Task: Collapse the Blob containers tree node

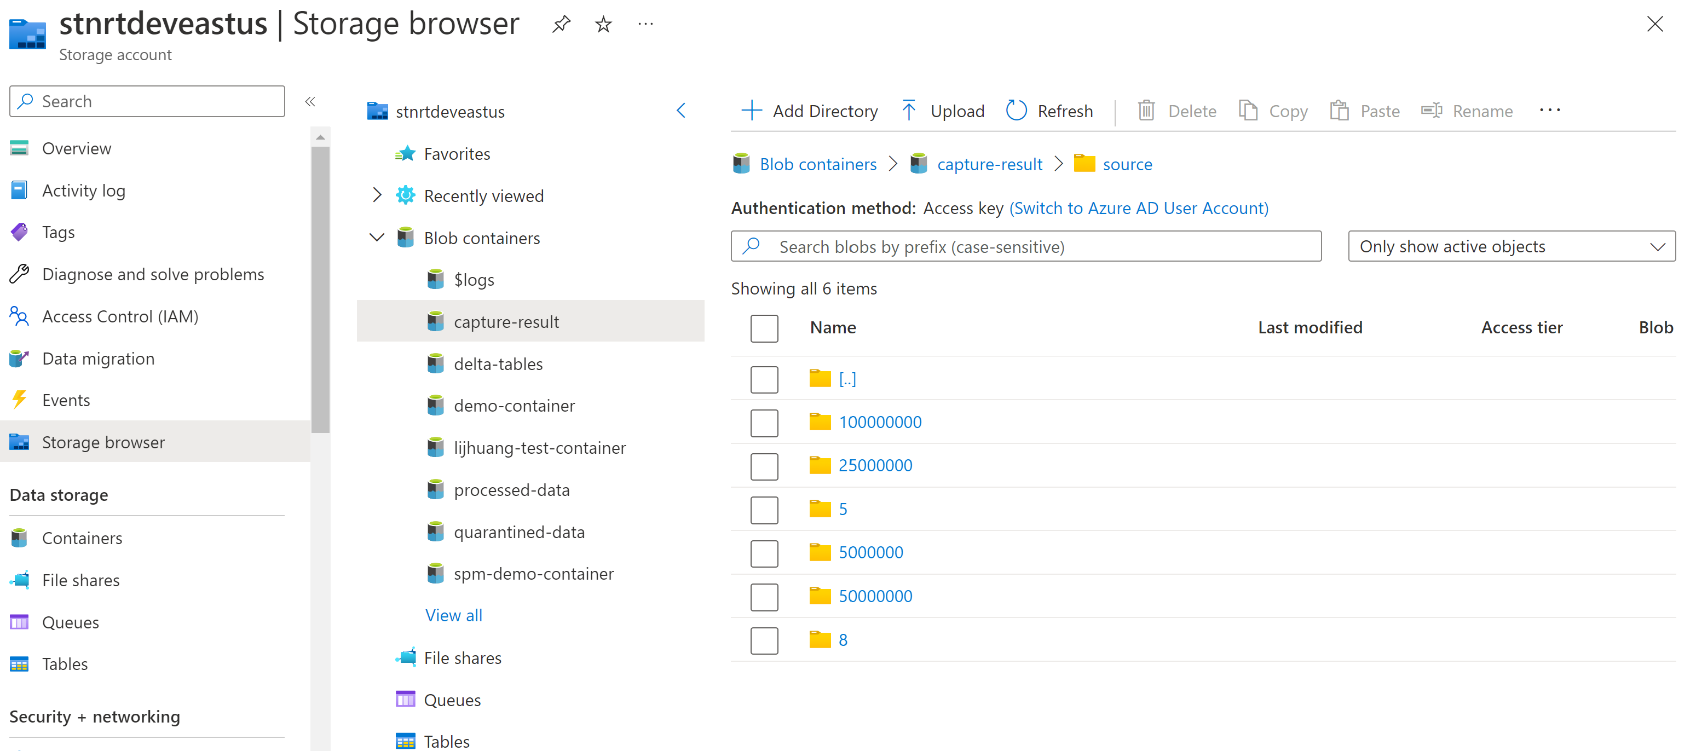Action: click(377, 238)
